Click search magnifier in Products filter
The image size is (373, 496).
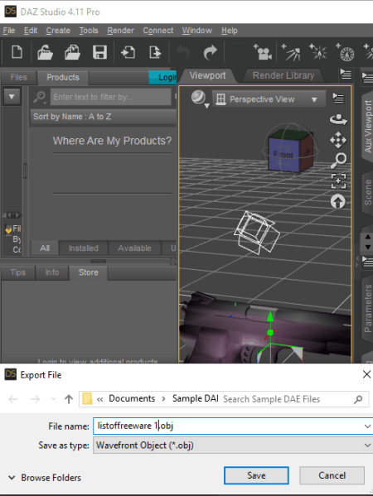pyautogui.click(x=40, y=97)
